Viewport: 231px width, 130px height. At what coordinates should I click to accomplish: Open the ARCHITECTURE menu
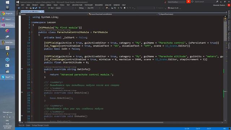pyautogui.click(x=77, y=5)
